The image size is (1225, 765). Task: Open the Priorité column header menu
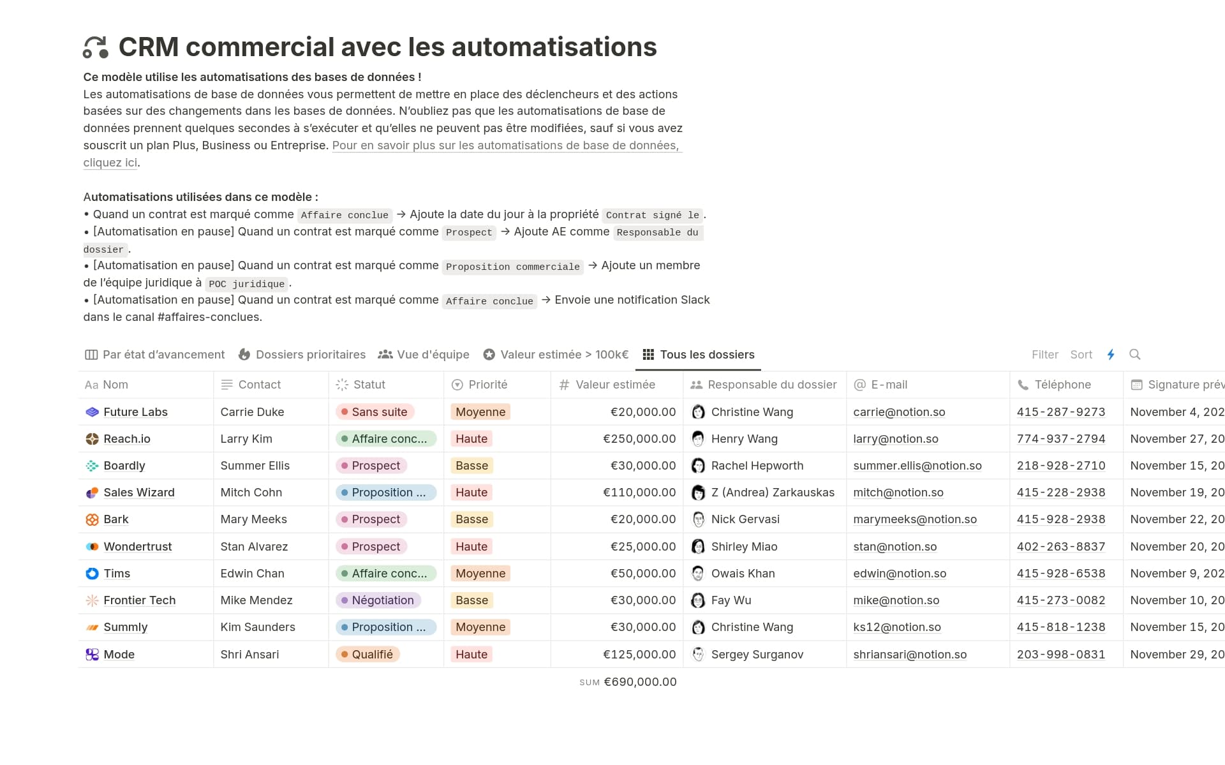tap(487, 385)
